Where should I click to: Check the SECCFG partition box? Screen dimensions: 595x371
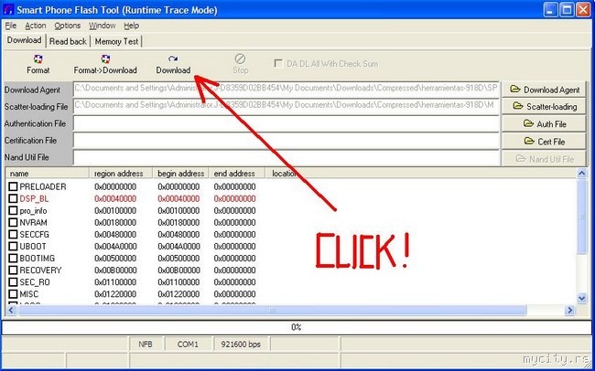point(14,234)
